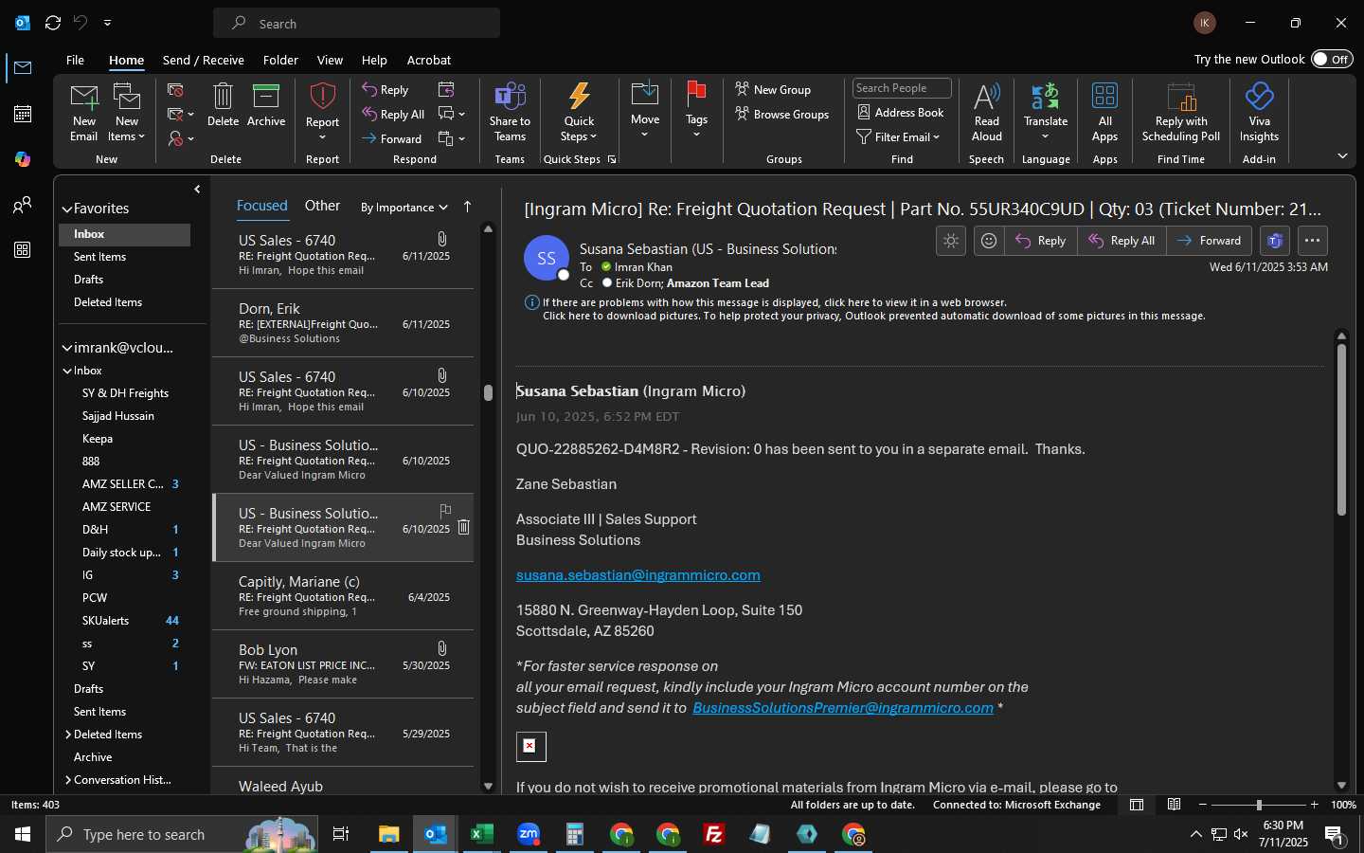Screen dimensions: 1364x853
Task: Click Reply with Meeting icon
Action: tap(446, 90)
